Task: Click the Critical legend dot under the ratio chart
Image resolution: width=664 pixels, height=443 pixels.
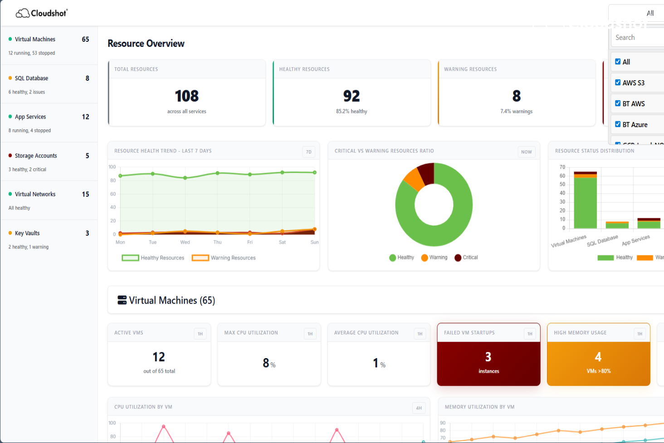Action: pyautogui.click(x=457, y=257)
